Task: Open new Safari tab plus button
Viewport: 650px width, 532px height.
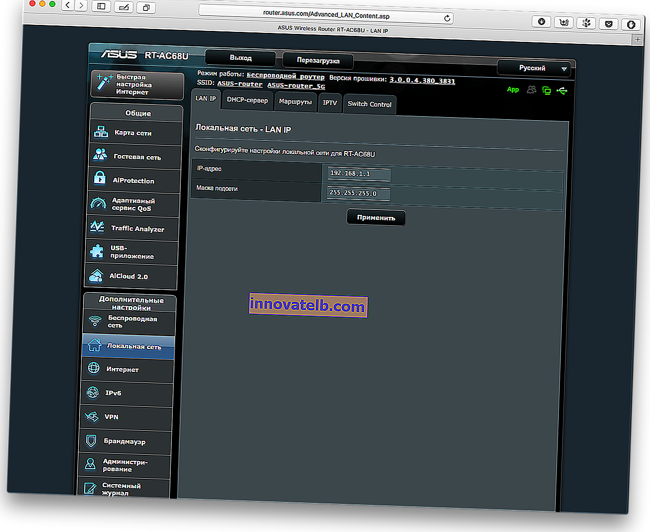Action: [638, 39]
